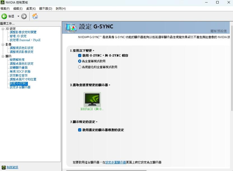This screenshot has height=171, width=233.
Task: Click the 系統資訊 icon at bottom left
Action: (4, 167)
